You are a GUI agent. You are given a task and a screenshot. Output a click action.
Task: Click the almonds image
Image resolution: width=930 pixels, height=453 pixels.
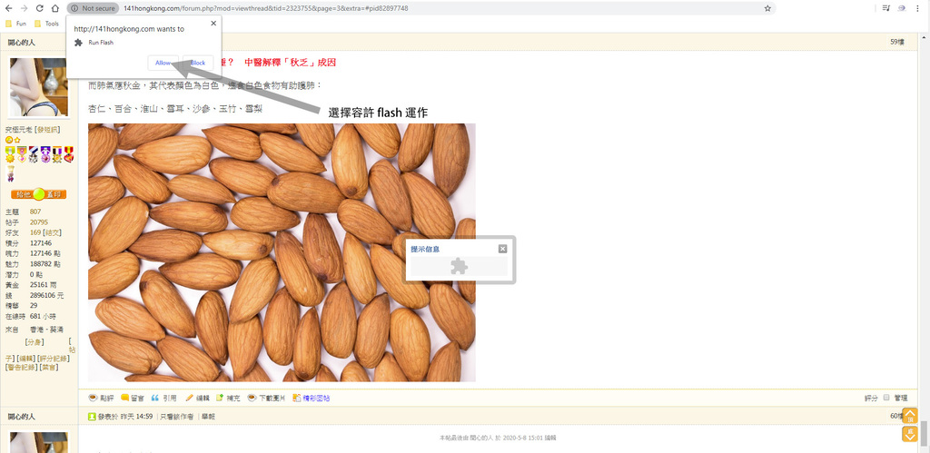pyautogui.click(x=282, y=252)
